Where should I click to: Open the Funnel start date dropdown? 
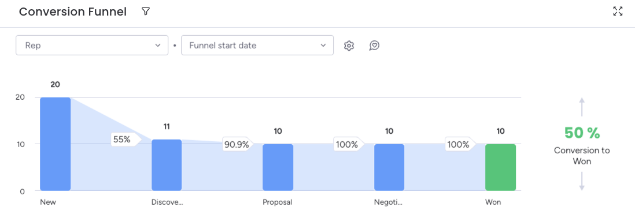(x=257, y=45)
